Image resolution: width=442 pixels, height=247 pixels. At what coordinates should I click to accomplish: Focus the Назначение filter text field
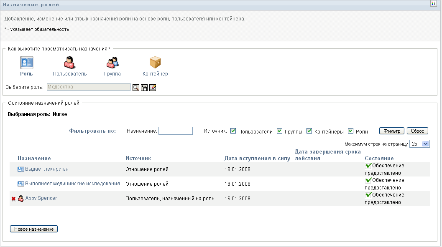pos(176,131)
